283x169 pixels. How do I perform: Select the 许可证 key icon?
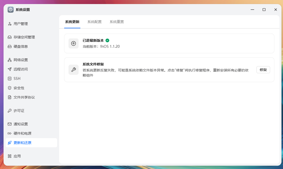tap(10, 110)
